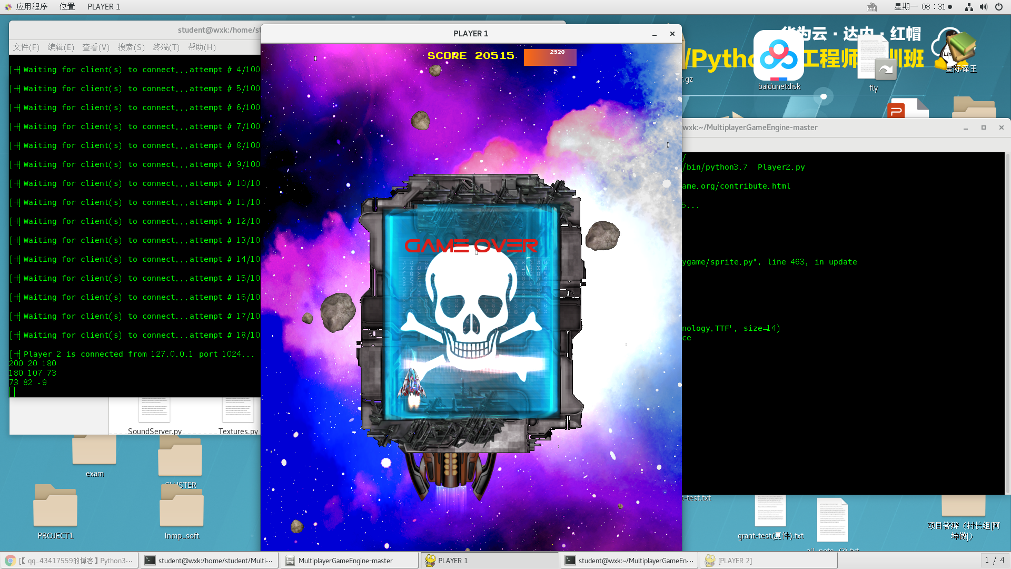Open the 应用程序 menu in top bar
Image resolution: width=1011 pixels, height=569 pixels.
(26, 7)
